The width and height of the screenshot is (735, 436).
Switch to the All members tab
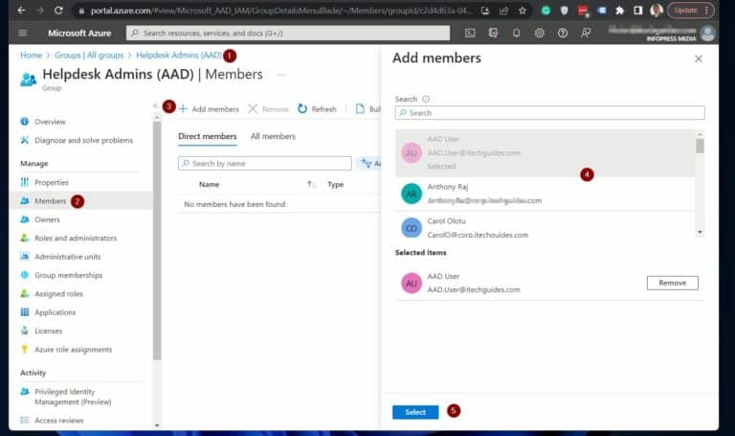click(273, 137)
